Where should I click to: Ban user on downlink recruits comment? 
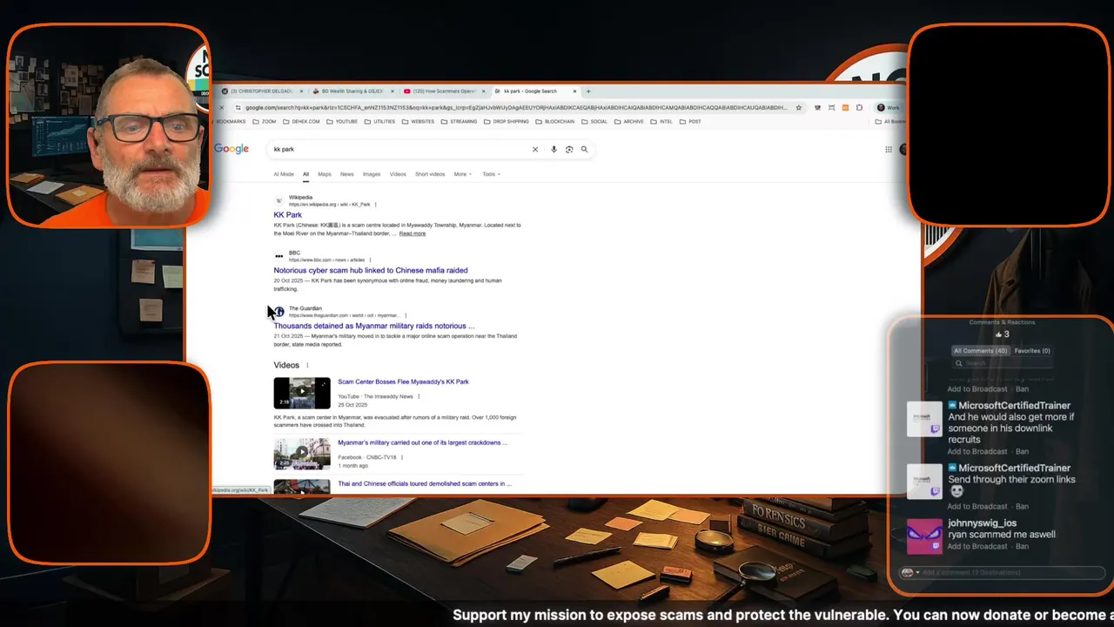[1022, 452]
